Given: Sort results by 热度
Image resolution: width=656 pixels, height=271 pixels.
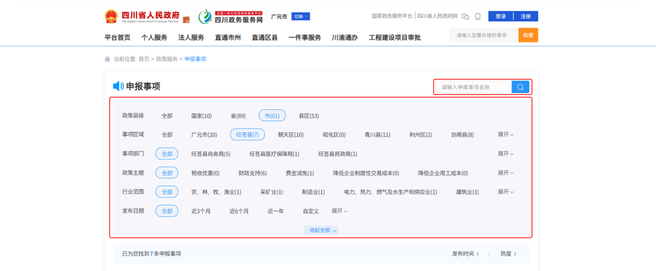Looking at the screenshot, I should (508, 254).
